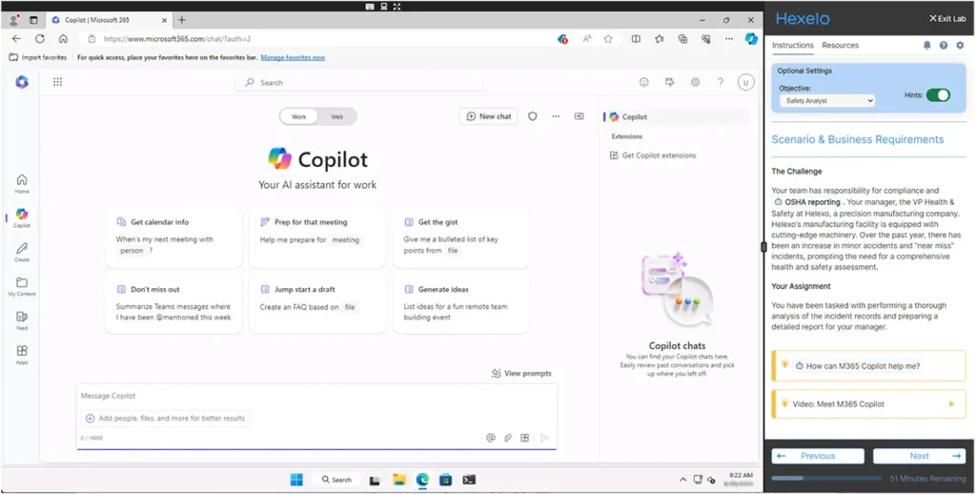Open the Microsoft 365 app launcher grid
Image resolution: width=976 pixels, height=494 pixels.
point(57,82)
